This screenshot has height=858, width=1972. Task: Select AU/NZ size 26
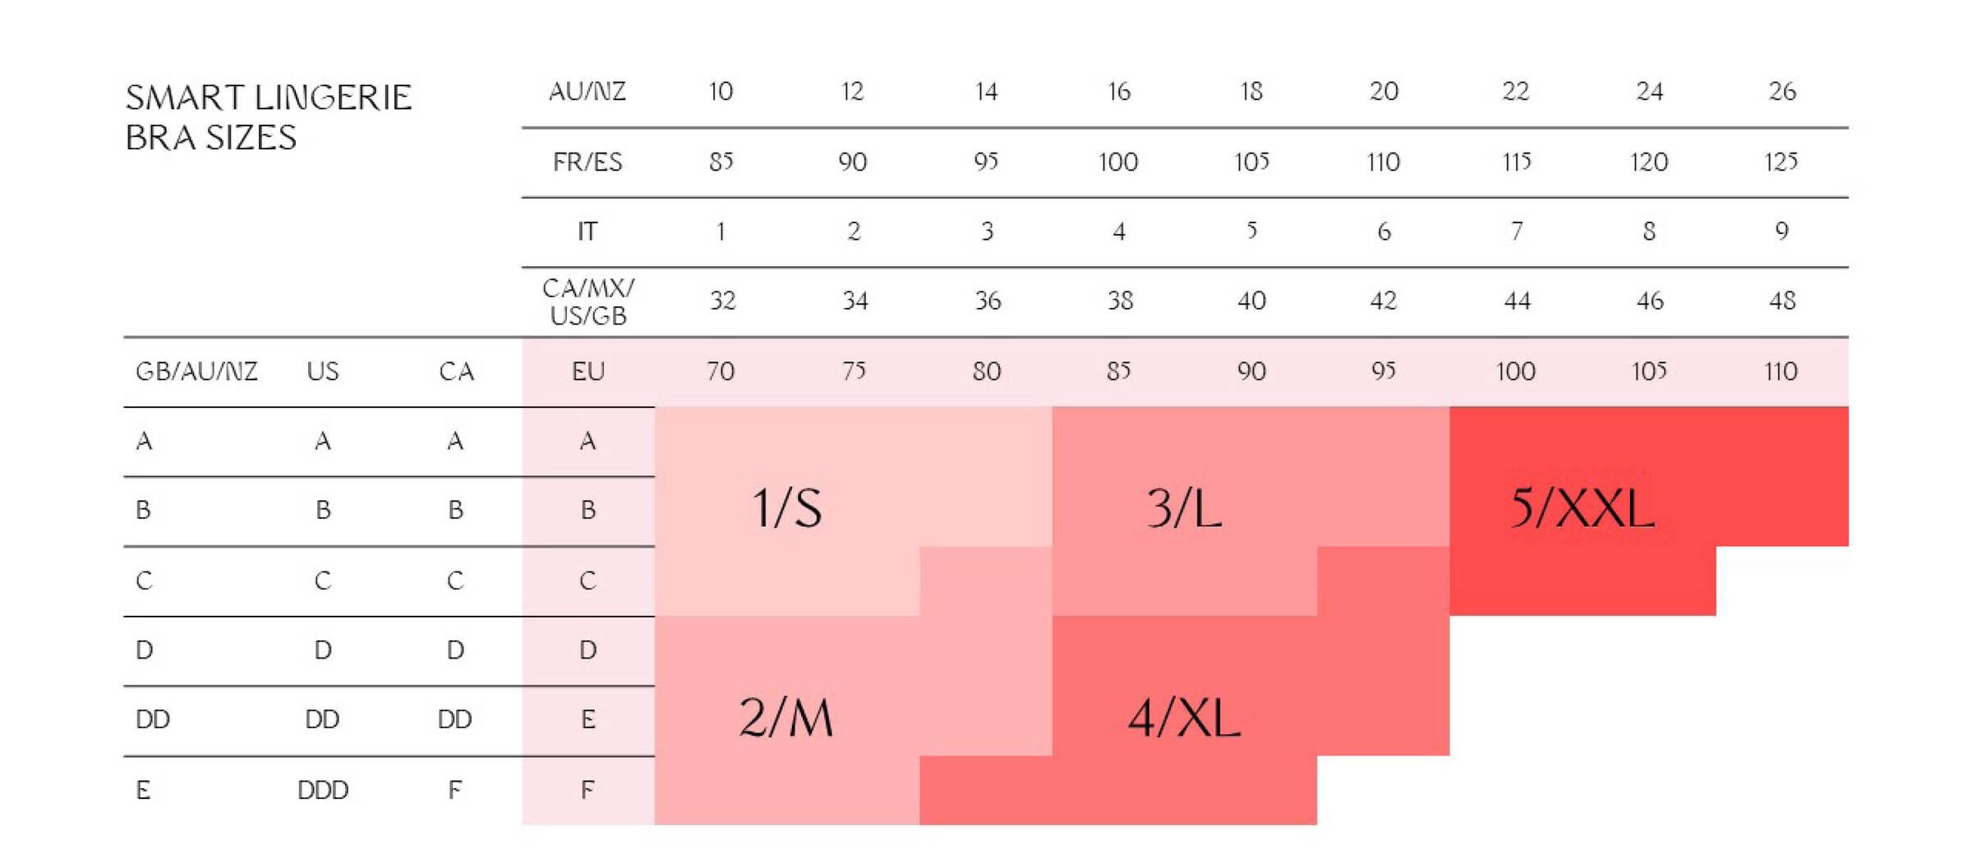pos(1781,91)
